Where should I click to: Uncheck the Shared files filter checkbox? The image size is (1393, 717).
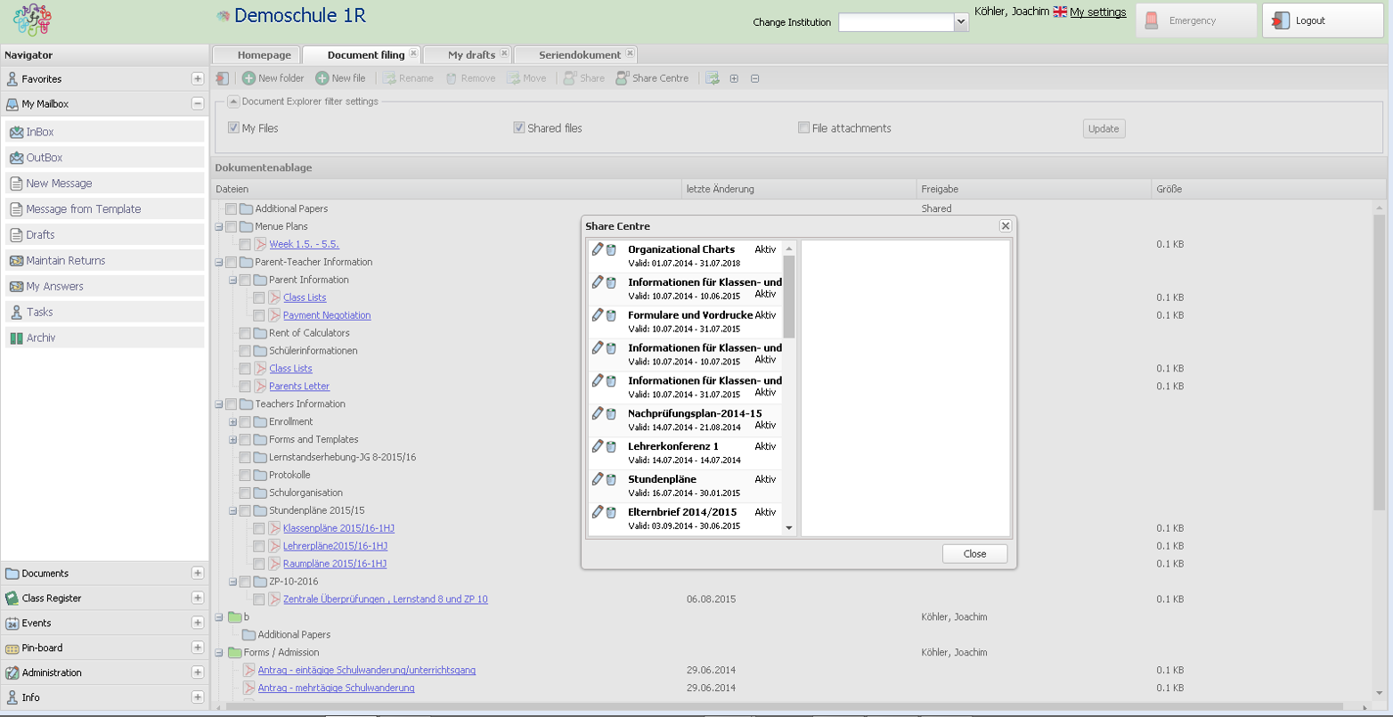(519, 128)
